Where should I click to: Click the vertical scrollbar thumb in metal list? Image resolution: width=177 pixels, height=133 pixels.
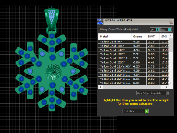click(170, 45)
